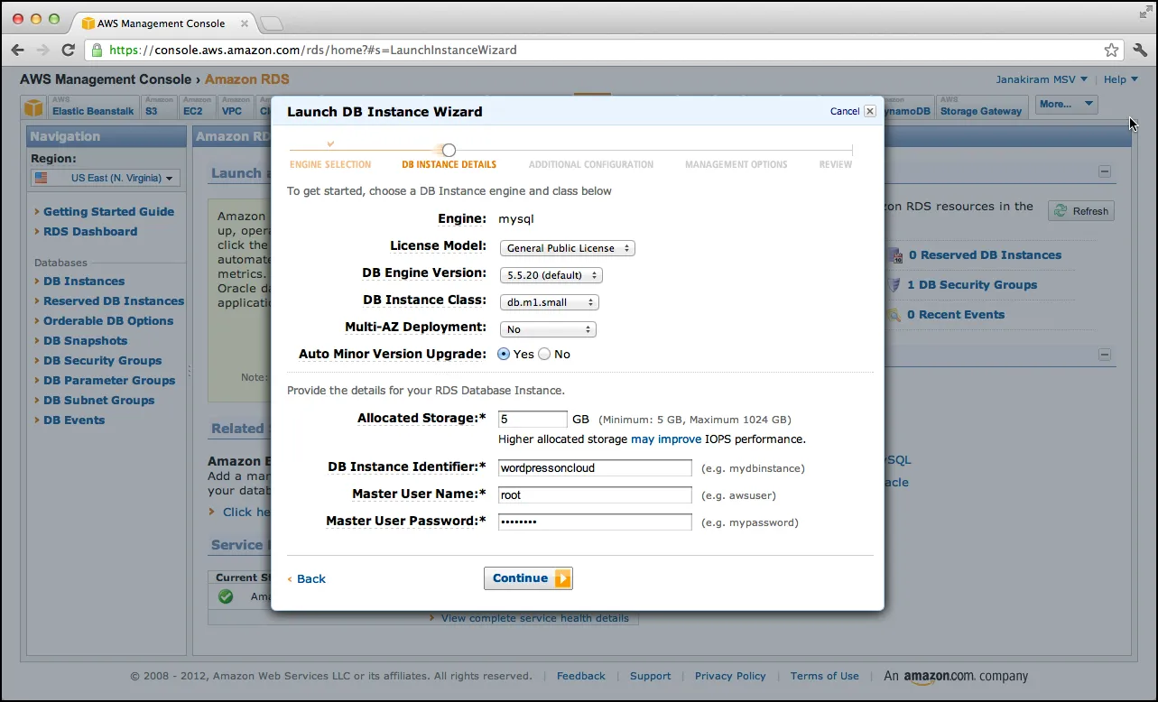Image resolution: width=1158 pixels, height=702 pixels.
Task: Click green service status check icon
Action: (226, 596)
